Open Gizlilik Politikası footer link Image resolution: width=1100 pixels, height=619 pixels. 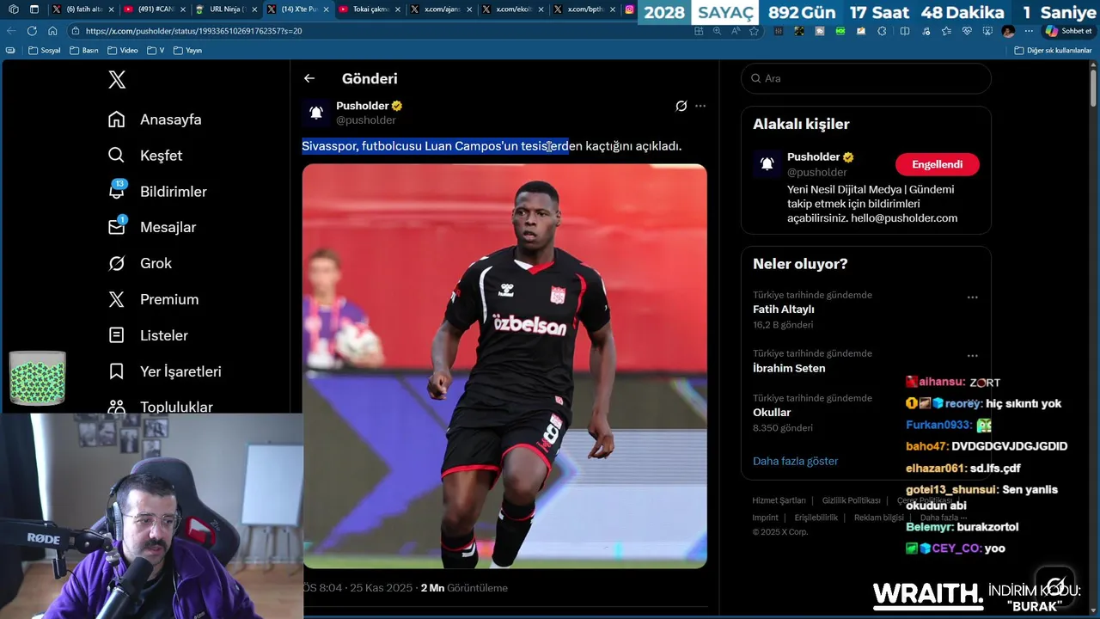coord(851,500)
